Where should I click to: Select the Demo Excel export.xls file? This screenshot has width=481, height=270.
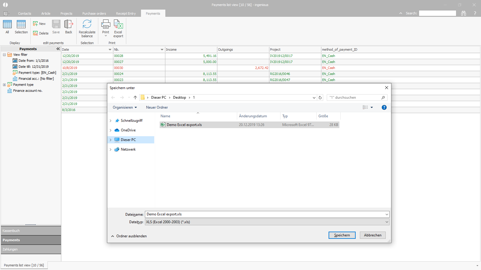(x=184, y=125)
